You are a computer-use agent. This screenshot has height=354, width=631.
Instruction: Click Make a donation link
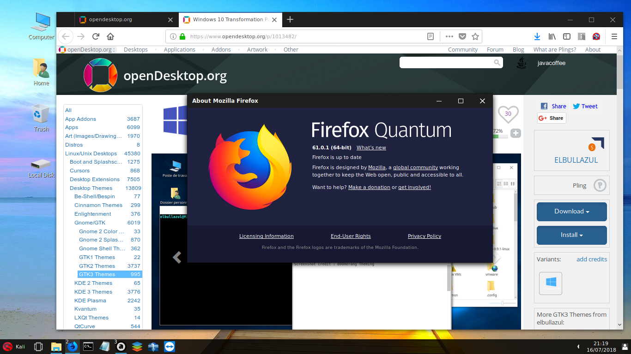(369, 187)
